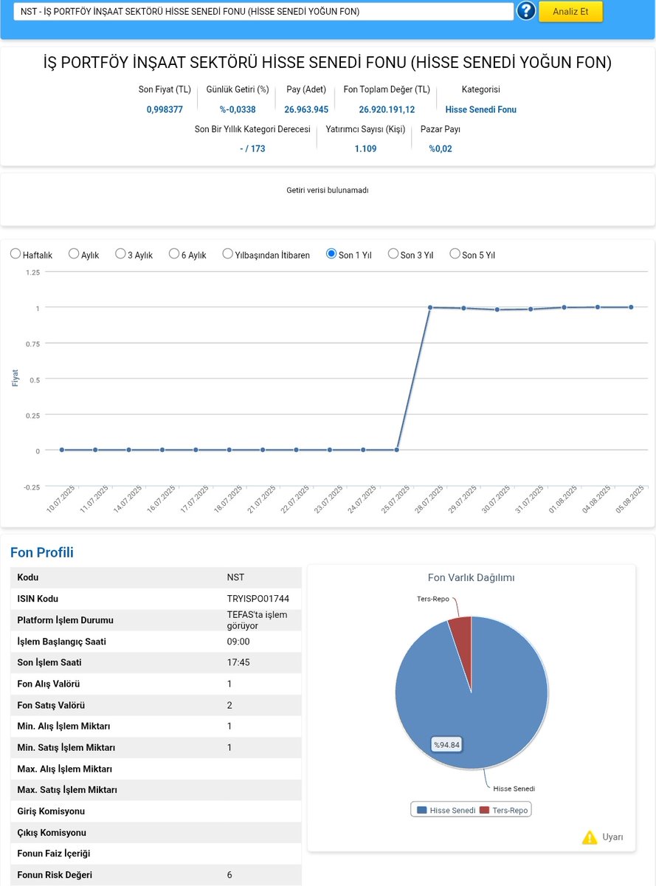
Task: Click the Getiri verisi bulunamadı message
Action: click(x=328, y=190)
